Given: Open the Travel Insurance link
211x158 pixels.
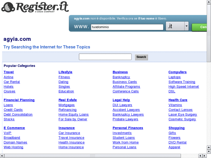Looking at the screenshot, I should point(71,138).
